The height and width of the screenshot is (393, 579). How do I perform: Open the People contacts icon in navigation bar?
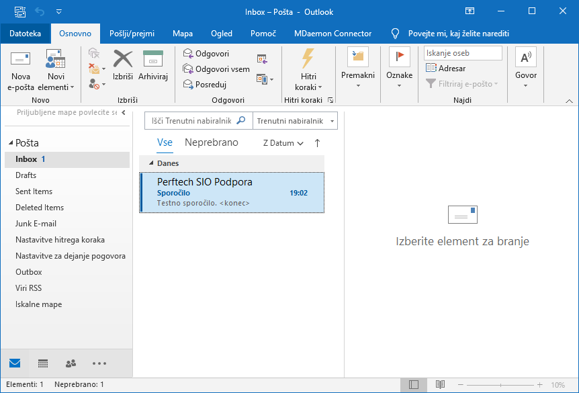71,363
